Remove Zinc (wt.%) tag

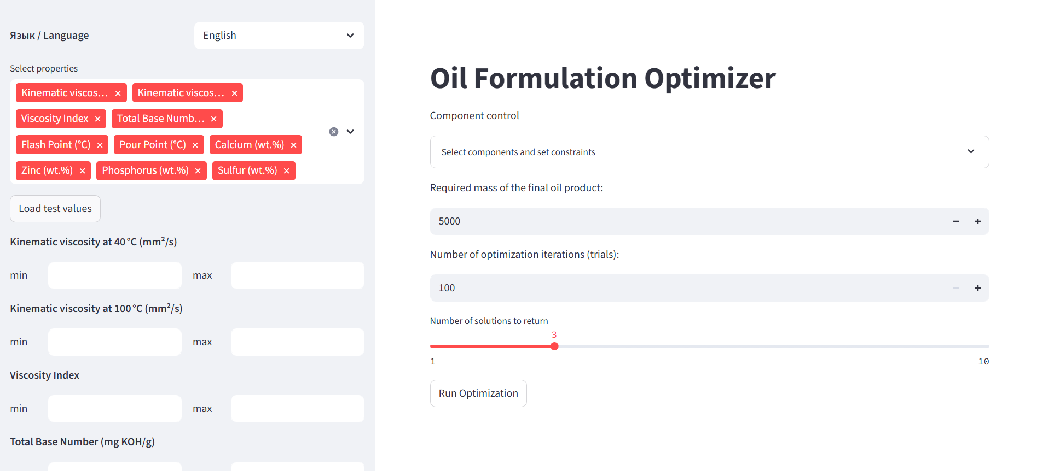click(x=82, y=171)
